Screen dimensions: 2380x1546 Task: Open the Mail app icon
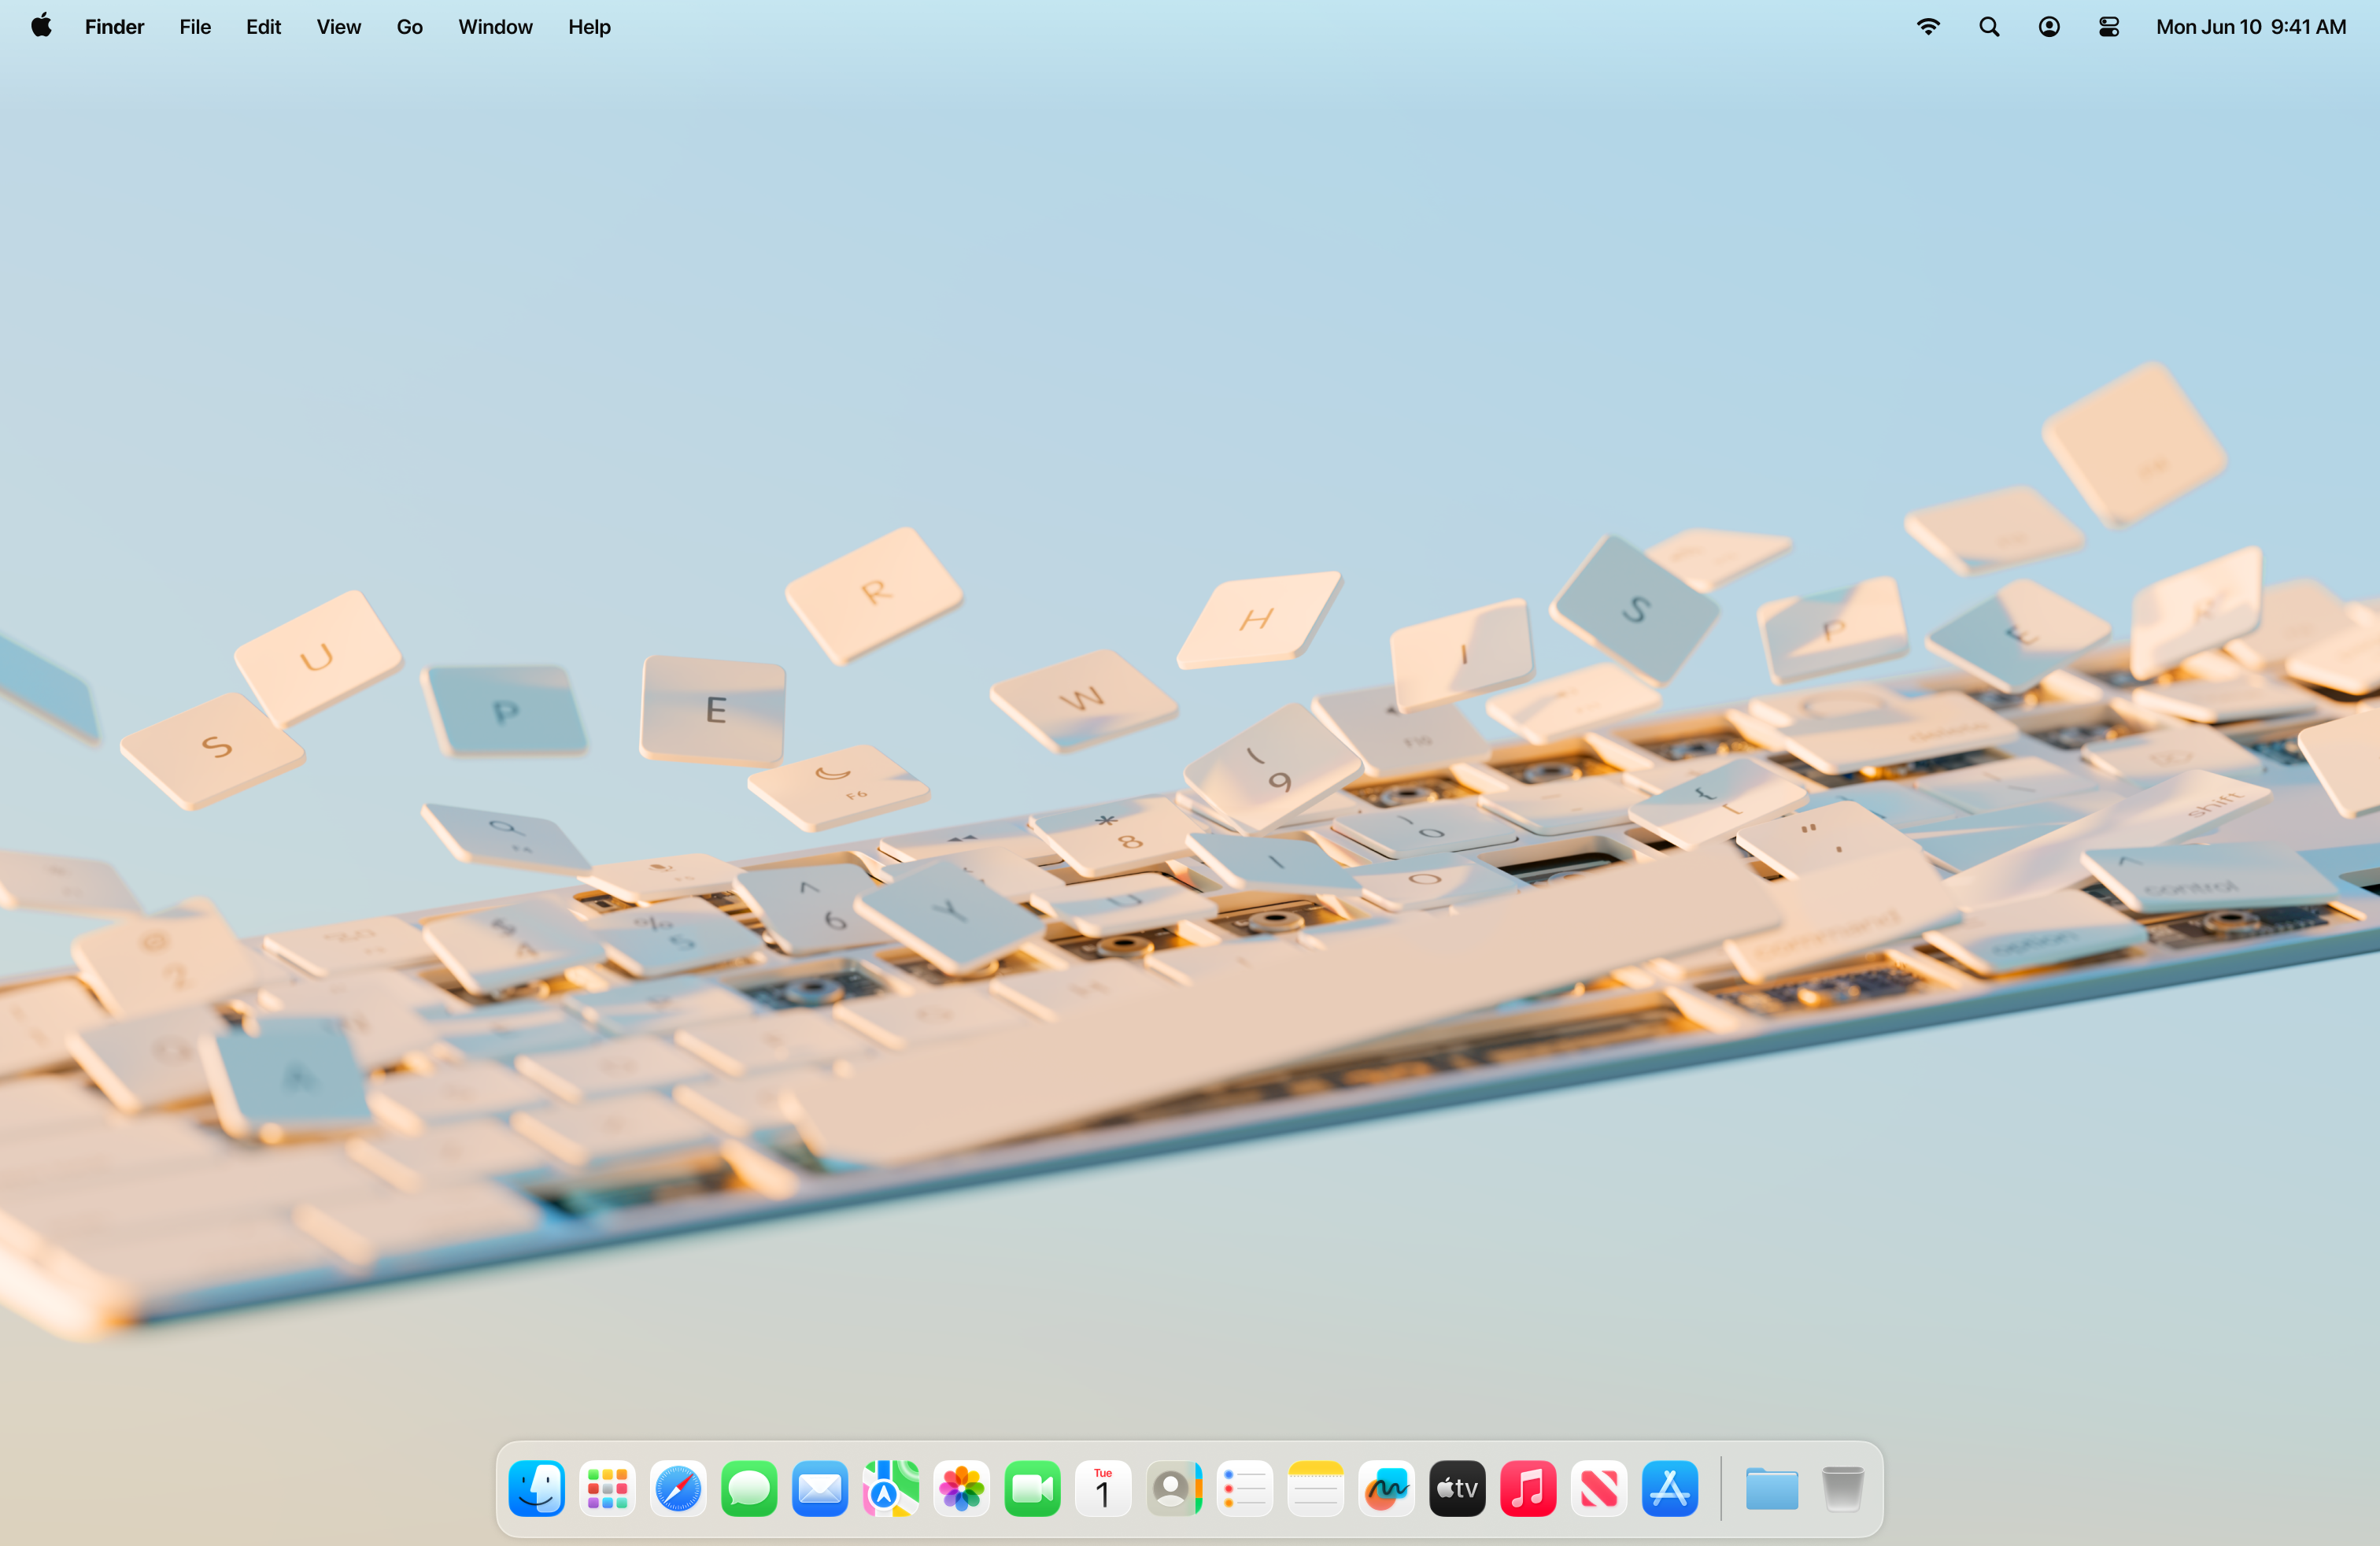click(x=820, y=1489)
